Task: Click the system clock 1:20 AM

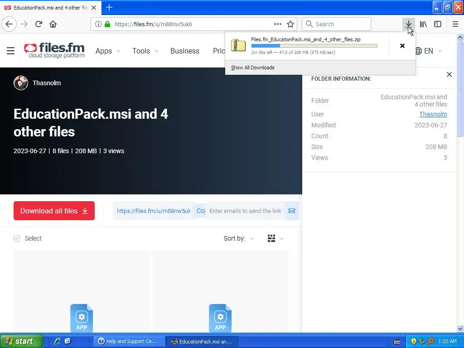Action: point(447,341)
